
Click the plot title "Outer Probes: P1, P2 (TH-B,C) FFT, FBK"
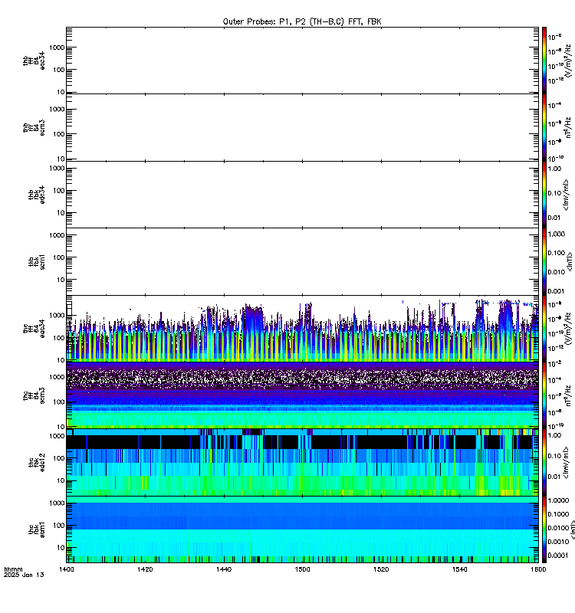coord(302,21)
